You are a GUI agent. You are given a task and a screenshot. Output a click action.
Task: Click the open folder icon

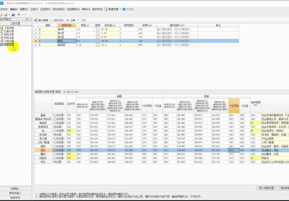(x=7, y=14)
